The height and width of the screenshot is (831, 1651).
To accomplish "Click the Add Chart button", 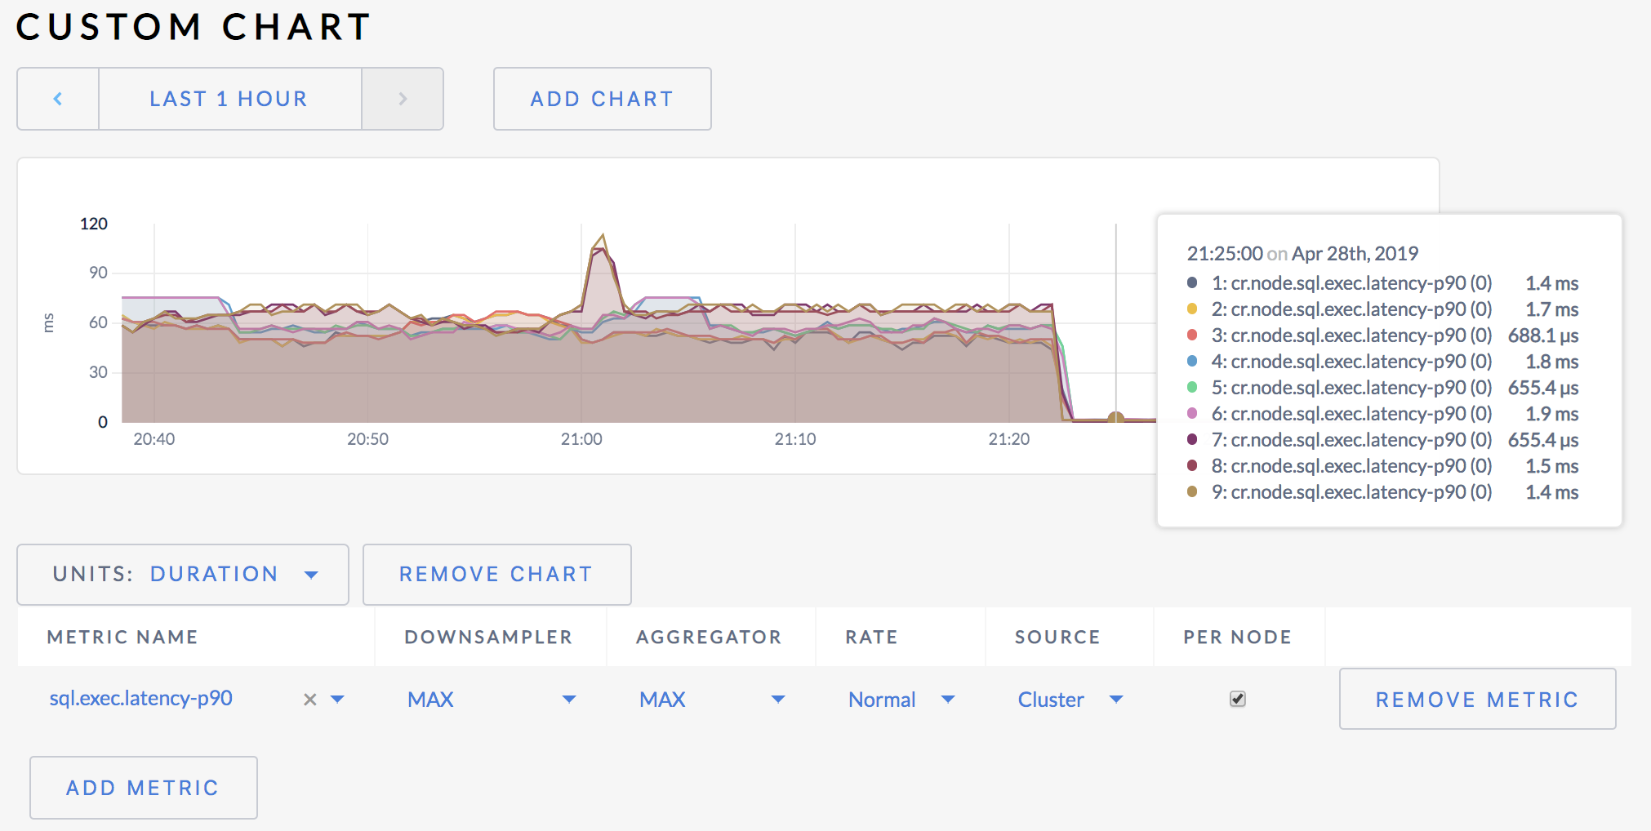I will (x=601, y=98).
